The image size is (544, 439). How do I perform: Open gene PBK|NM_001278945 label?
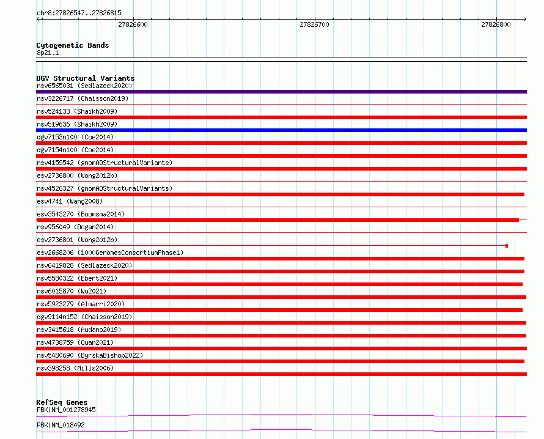click(66, 410)
